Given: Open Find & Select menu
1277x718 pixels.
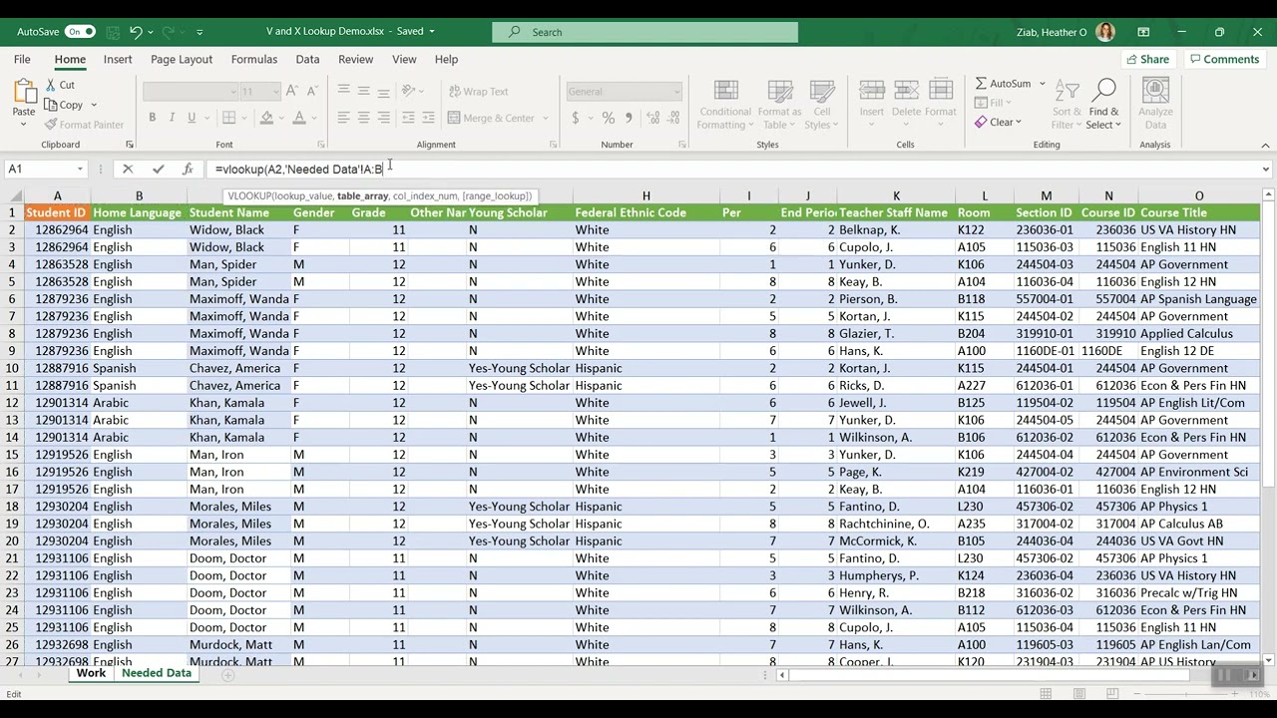Looking at the screenshot, I should coord(1103,105).
